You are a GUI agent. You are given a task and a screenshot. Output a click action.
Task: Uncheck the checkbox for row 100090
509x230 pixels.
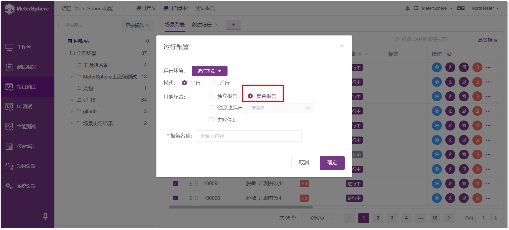click(175, 198)
